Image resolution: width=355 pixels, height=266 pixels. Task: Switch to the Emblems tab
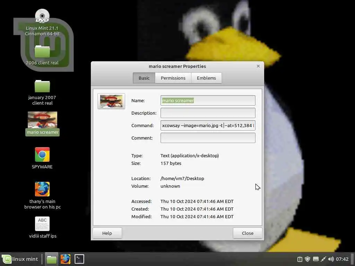(206, 78)
